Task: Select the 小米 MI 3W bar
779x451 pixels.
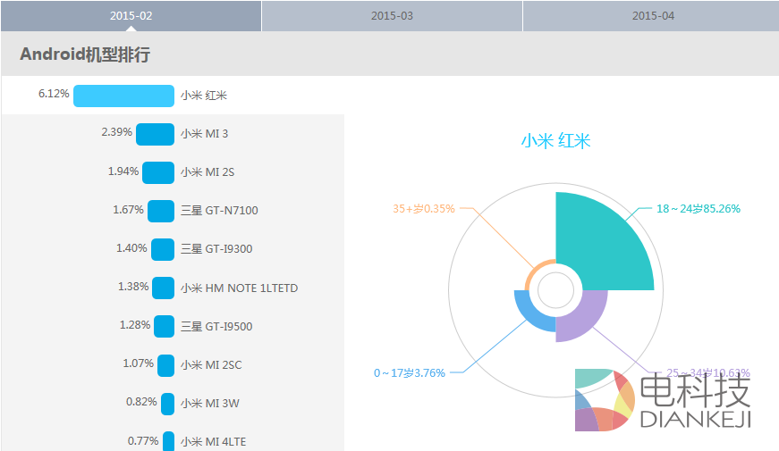Action: pos(167,404)
